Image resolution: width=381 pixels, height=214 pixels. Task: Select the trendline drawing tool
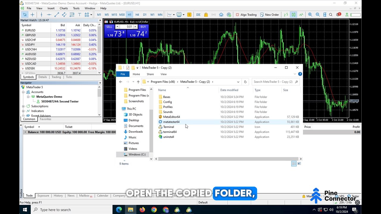57,15
